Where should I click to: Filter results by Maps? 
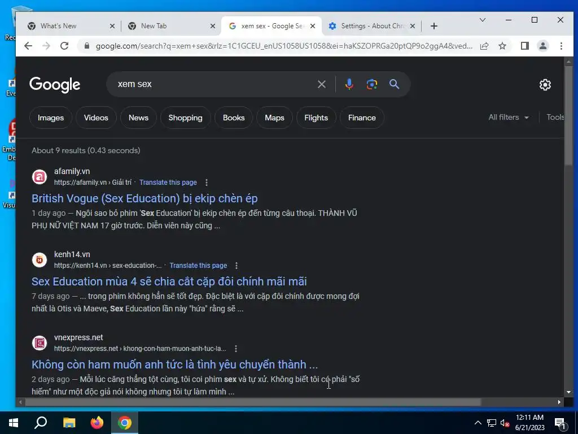(275, 118)
